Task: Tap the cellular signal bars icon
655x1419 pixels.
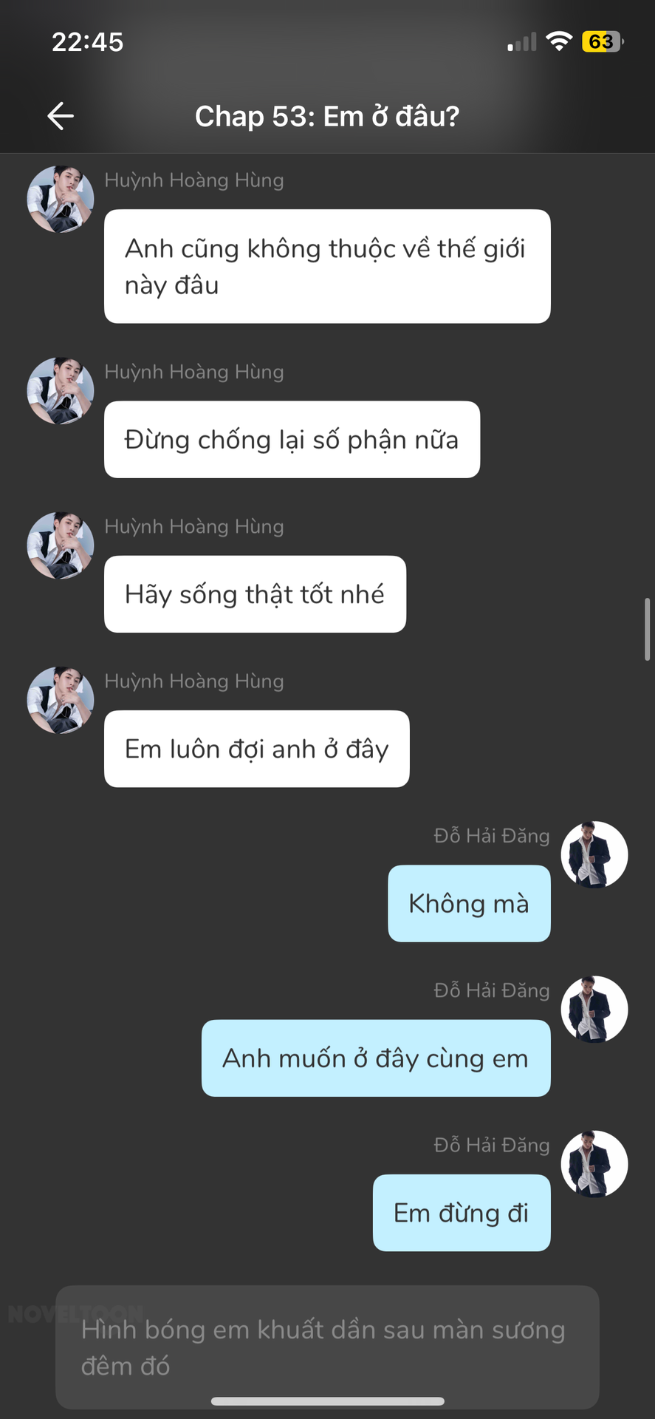Action: 522,42
